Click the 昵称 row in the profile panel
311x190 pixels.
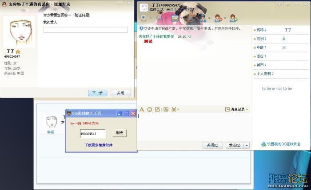click(281, 30)
